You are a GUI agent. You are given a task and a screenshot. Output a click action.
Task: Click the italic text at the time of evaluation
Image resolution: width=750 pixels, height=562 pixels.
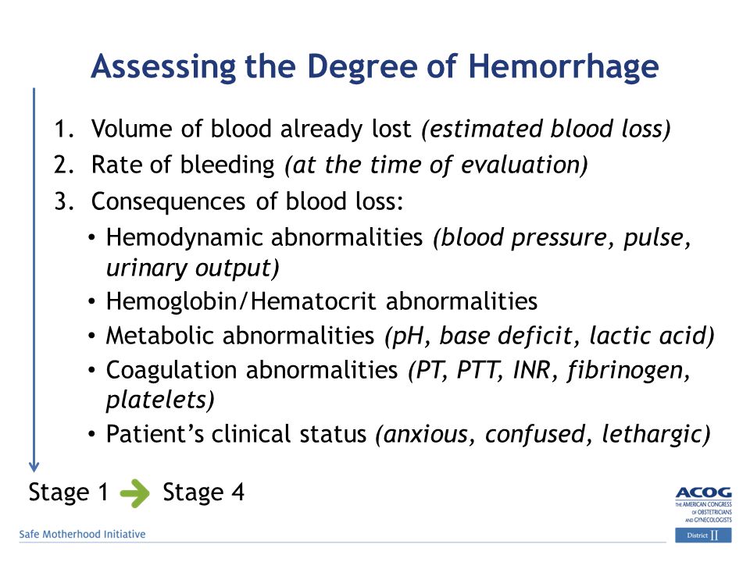click(436, 165)
